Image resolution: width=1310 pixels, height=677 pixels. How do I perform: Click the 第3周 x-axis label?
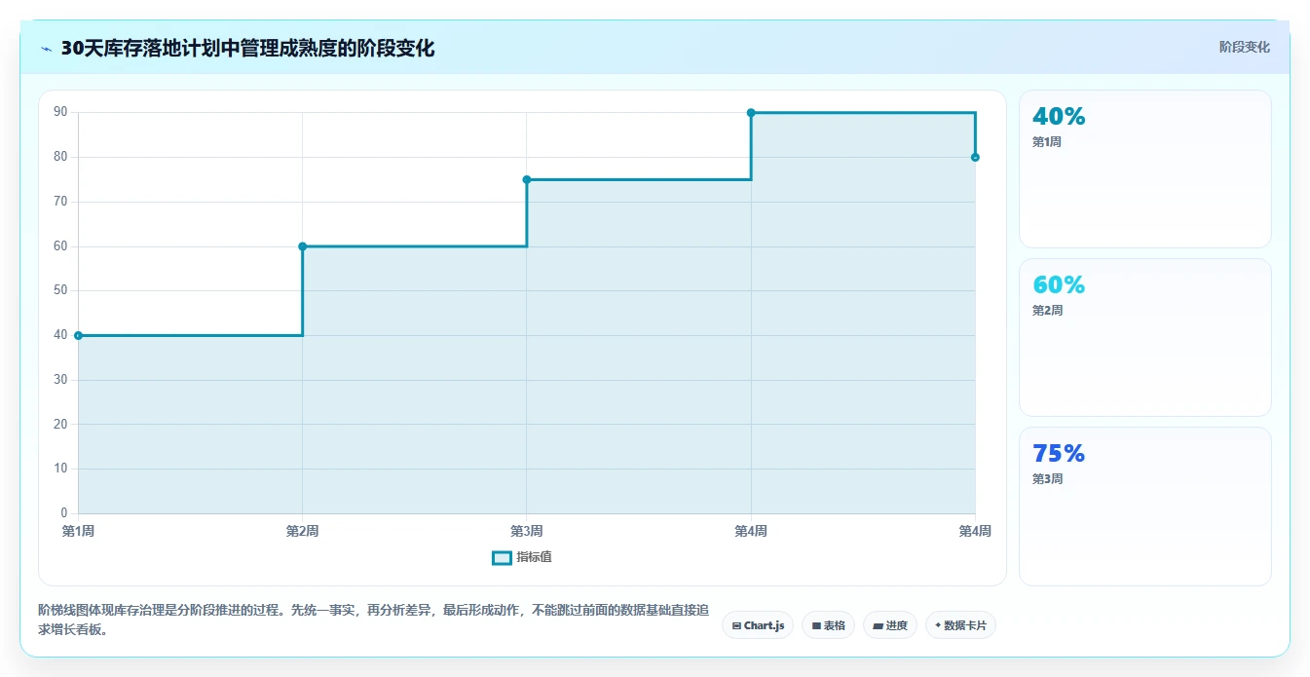pyautogui.click(x=527, y=531)
